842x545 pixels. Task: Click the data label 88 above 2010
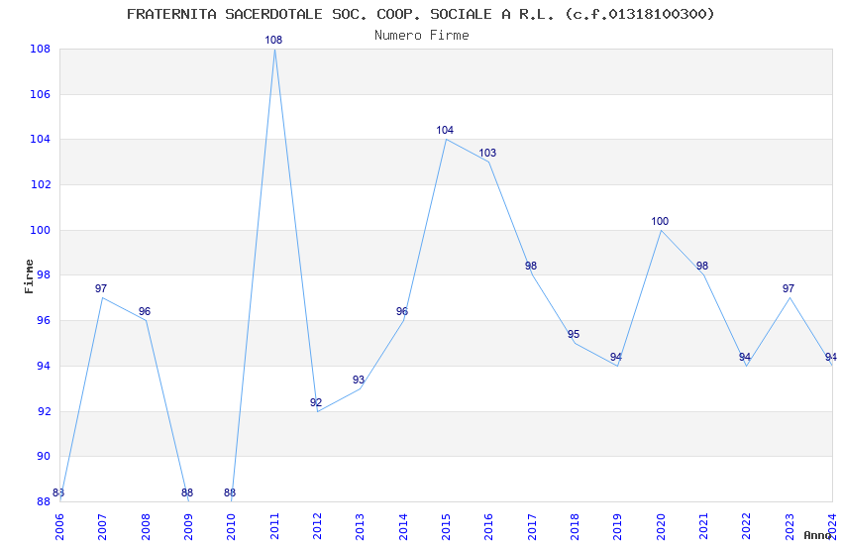230,492
